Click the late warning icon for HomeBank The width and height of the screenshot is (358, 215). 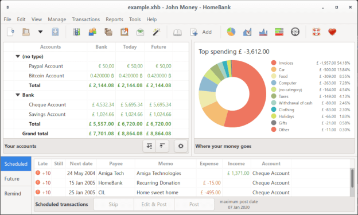pos(38,182)
